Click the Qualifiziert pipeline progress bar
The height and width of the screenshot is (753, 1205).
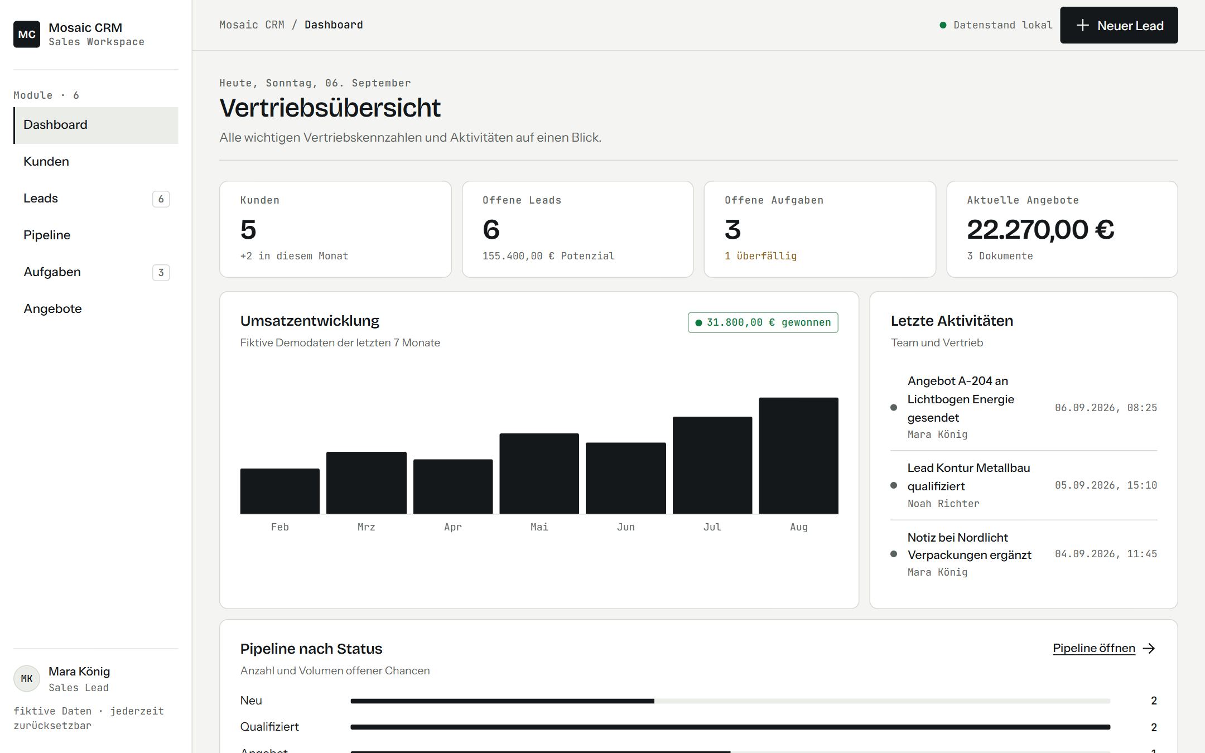click(x=730, y=727)
